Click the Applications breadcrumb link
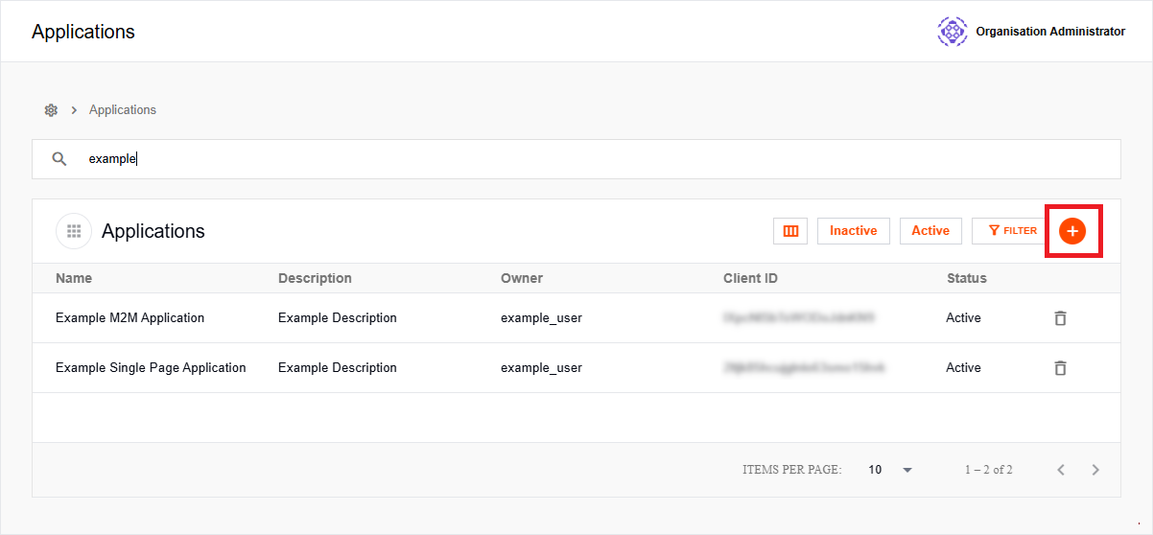 coord(123,110)
